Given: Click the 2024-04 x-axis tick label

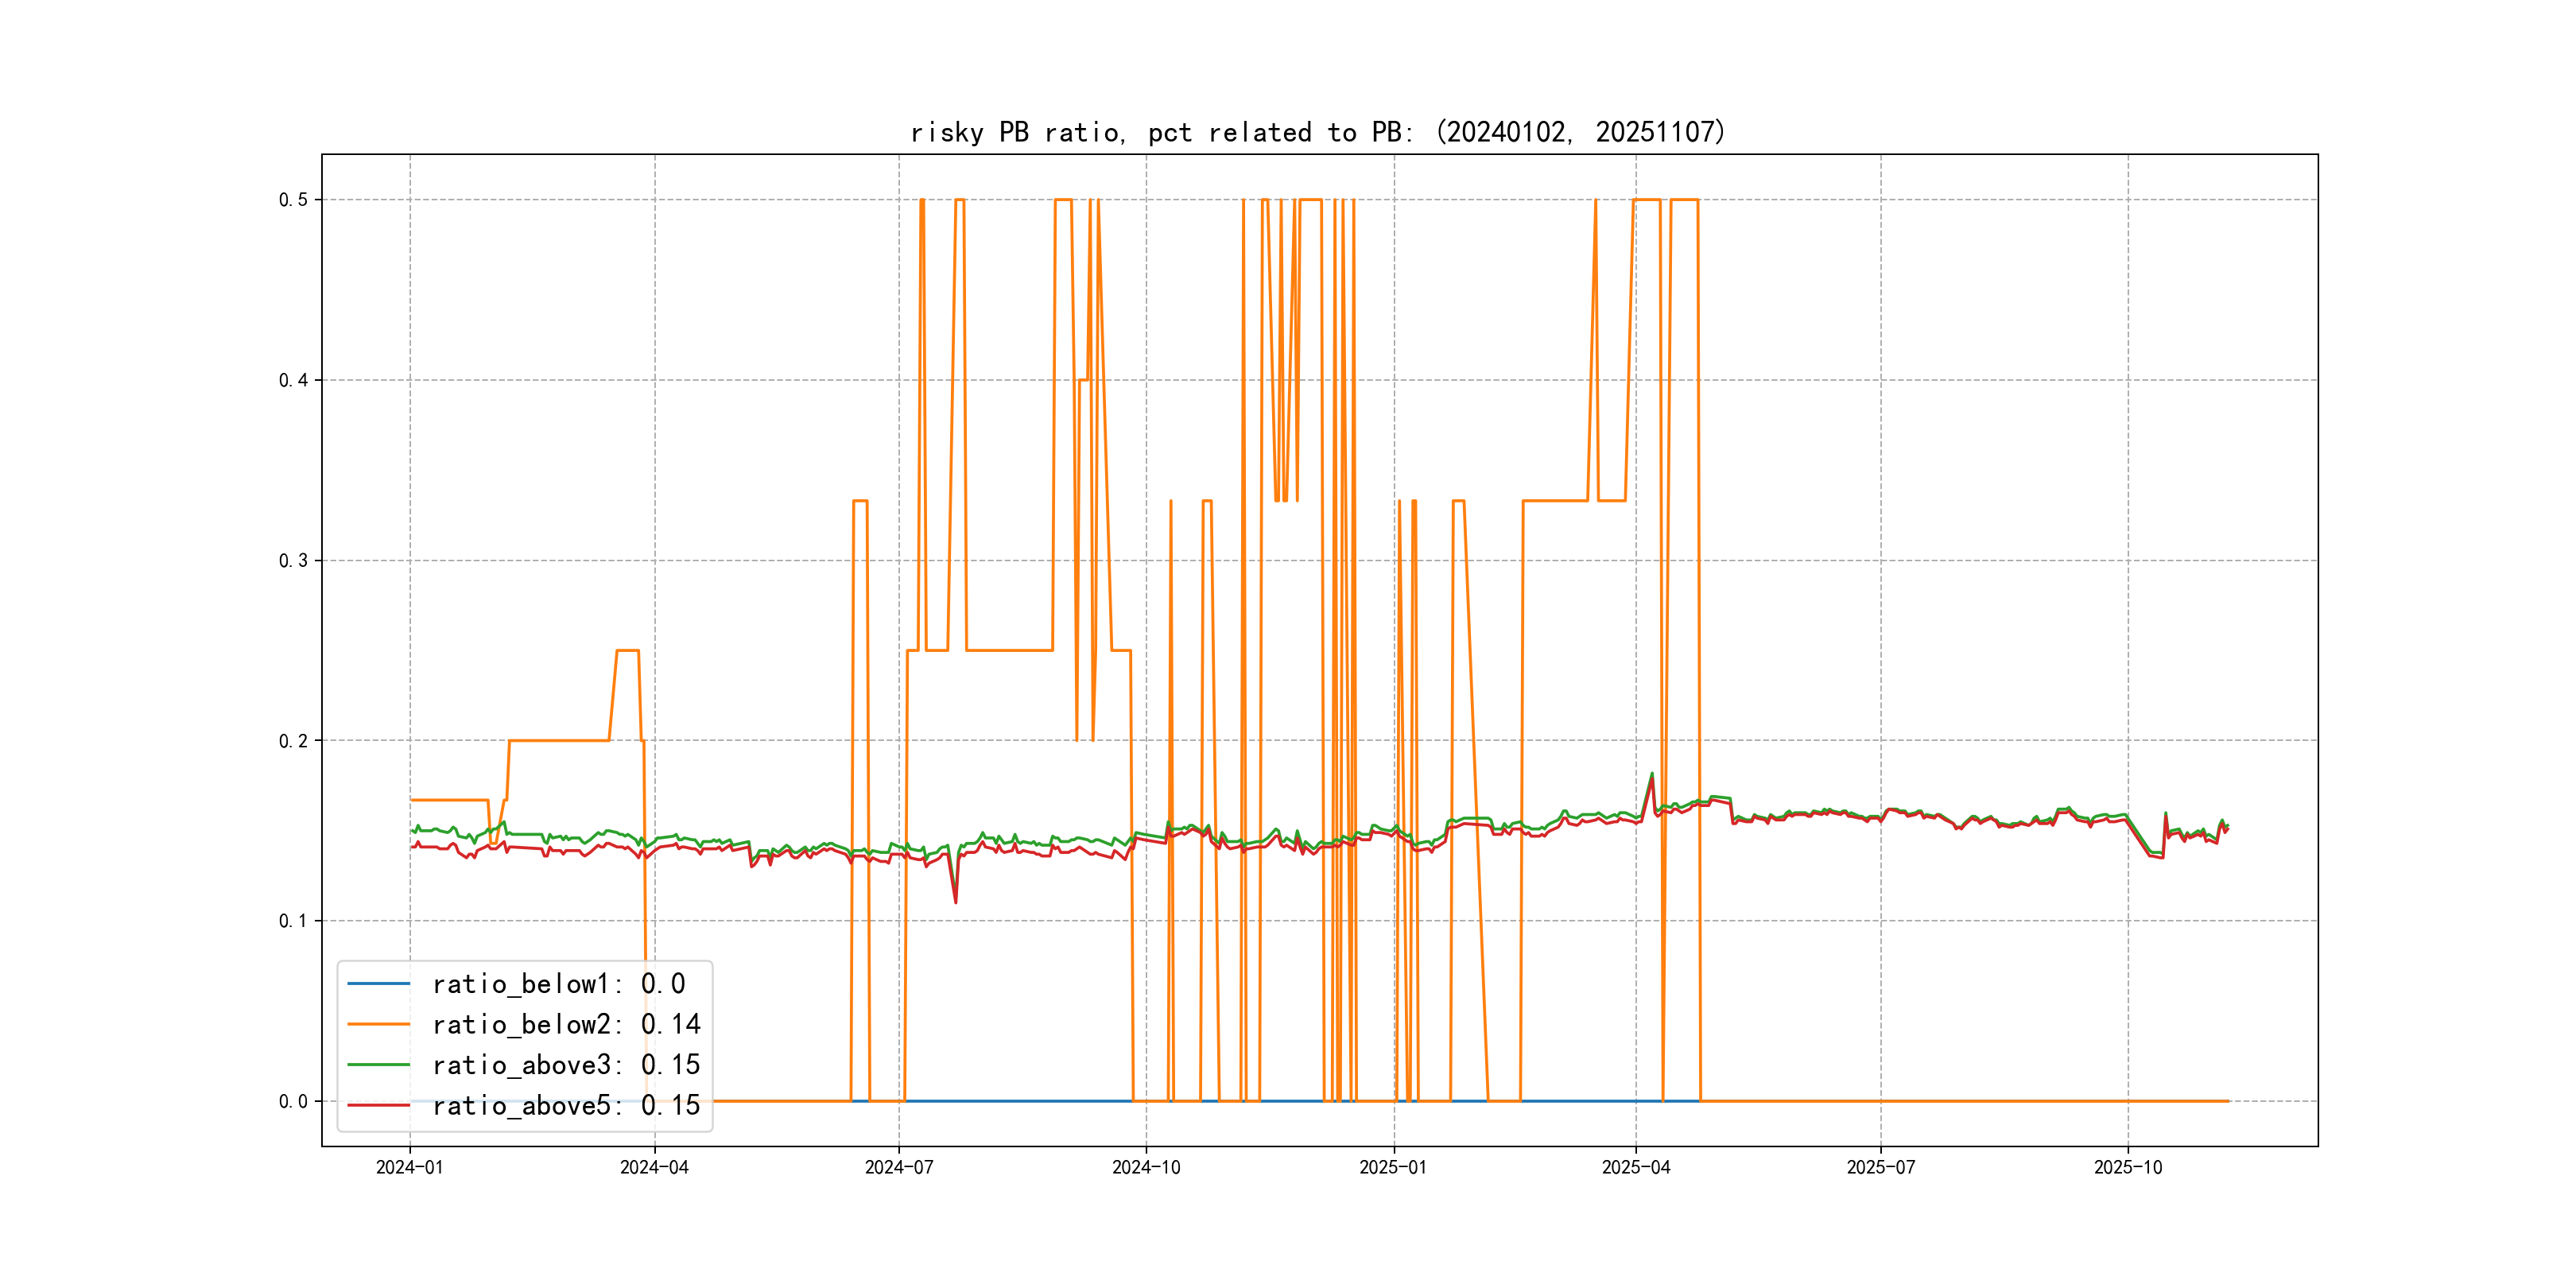Looking at the screenshot, I should (654, 1167).
